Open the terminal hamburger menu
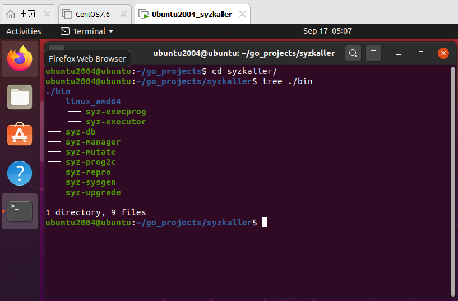Image resolution: width=458 pixels, height=301 pixels. [373, 53]
